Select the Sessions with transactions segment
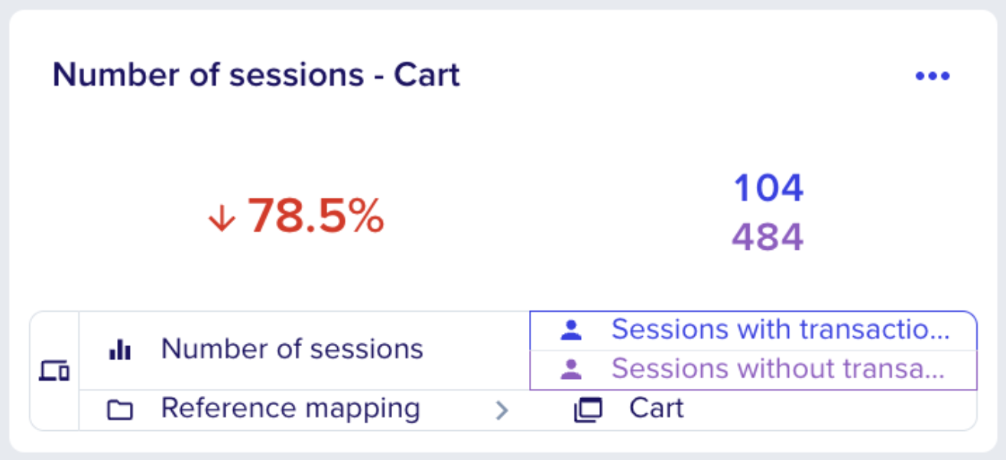The image size is (1006, 460). [754, 331]
